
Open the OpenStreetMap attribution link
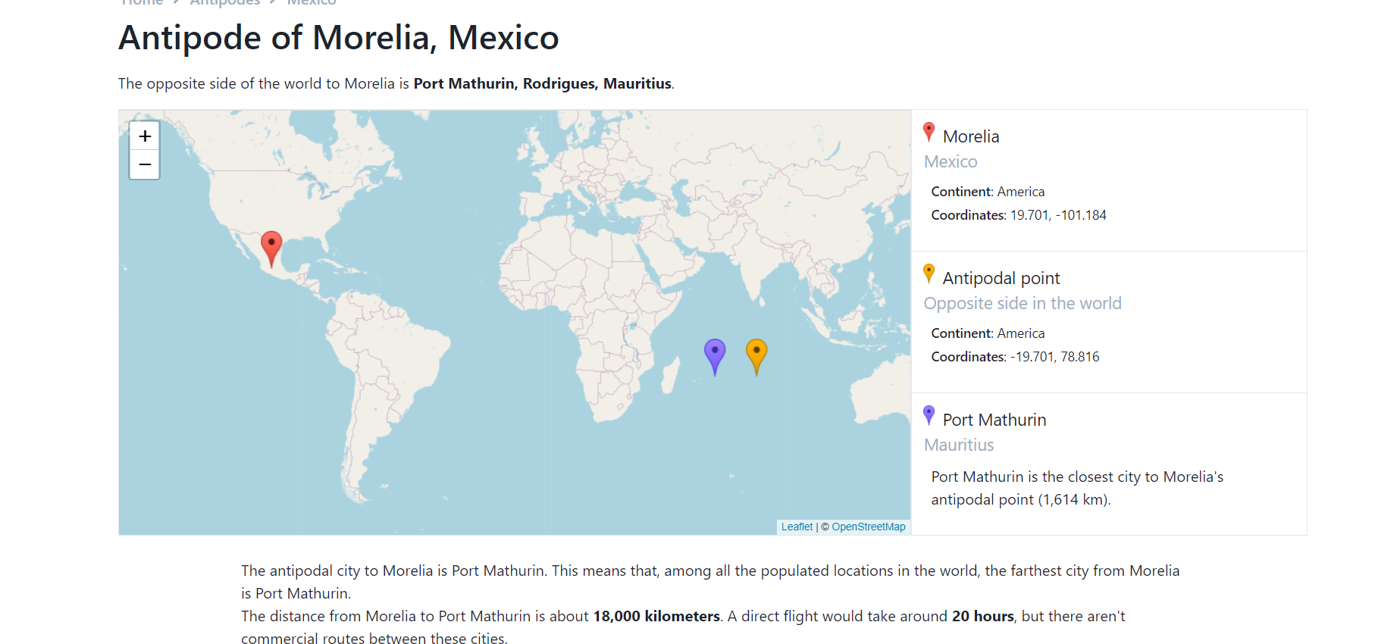[x=868, y=527]
